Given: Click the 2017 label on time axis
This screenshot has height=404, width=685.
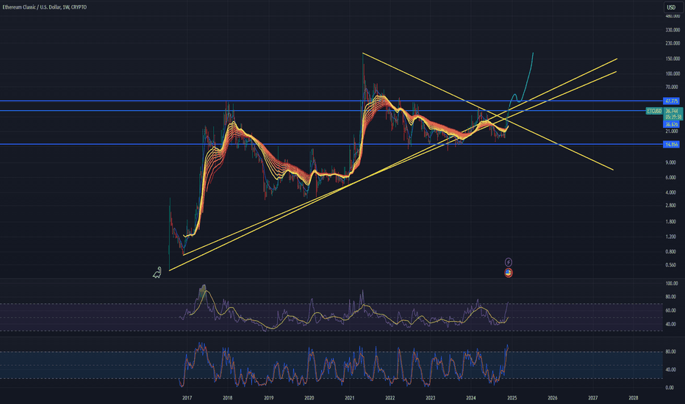Looking at the screenshot, I should (x=187, y=398).
